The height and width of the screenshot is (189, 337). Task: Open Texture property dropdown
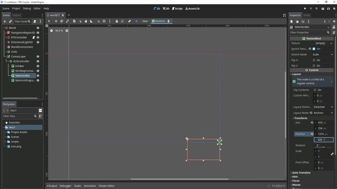331,43
